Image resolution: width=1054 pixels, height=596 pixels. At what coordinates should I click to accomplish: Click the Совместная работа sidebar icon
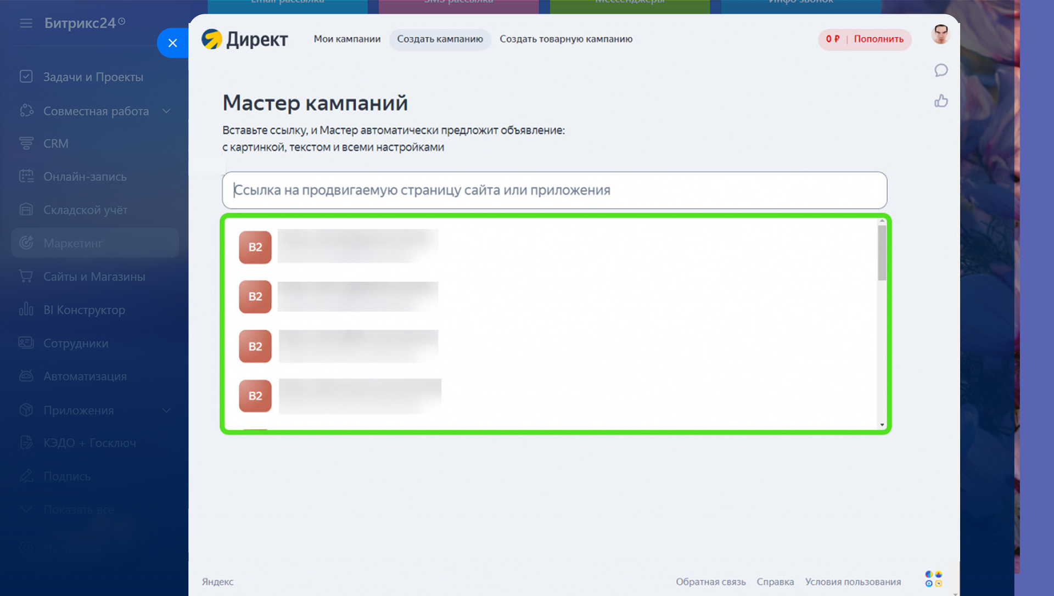pos(26,110)
